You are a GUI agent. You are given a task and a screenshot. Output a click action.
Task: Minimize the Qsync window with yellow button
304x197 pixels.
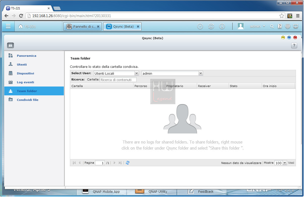(x=283, y=38)
